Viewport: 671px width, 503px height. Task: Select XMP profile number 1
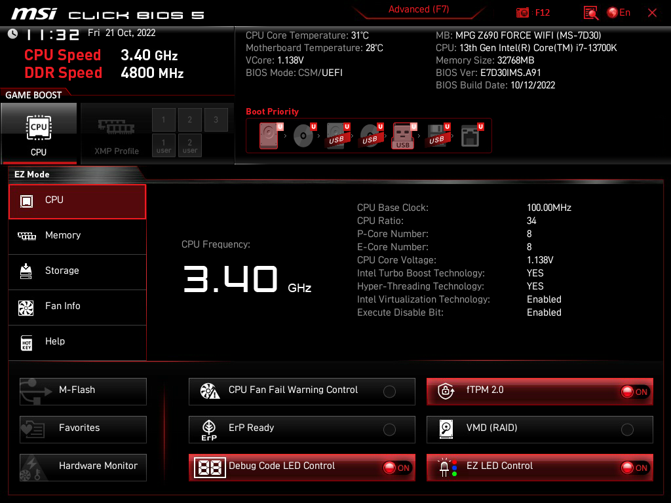point(164,120)
